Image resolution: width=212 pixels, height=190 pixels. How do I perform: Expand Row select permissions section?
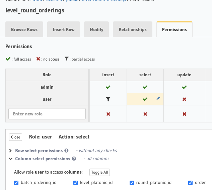tap(11, 151)
